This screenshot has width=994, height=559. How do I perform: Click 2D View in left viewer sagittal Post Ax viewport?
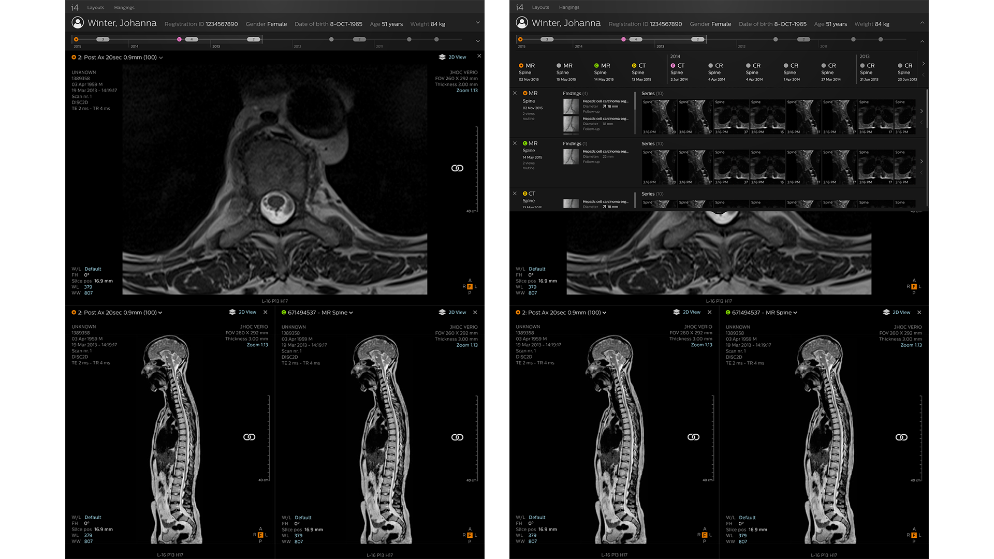247,312
